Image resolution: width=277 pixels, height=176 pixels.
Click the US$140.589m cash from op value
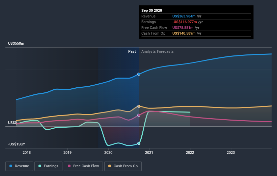184,33
